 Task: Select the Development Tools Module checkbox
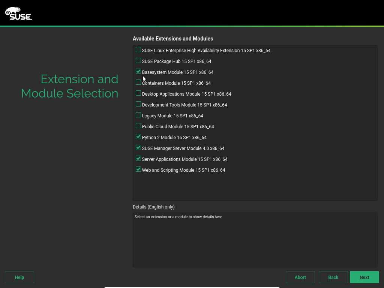(x=138, y=104)
